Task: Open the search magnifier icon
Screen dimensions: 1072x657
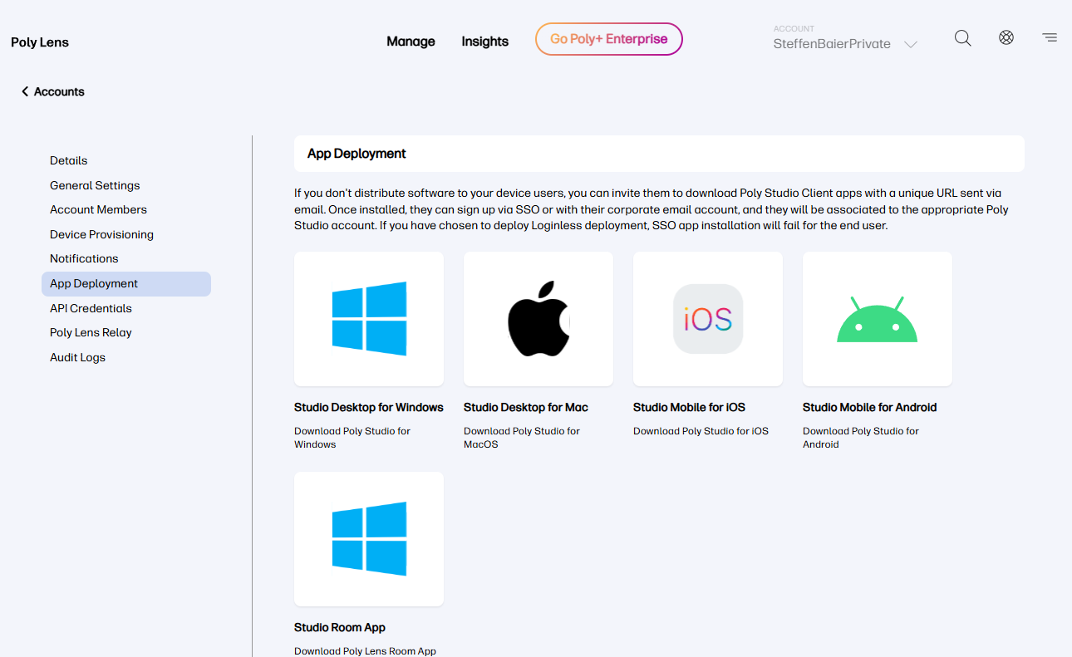Action: click(962, 38)
